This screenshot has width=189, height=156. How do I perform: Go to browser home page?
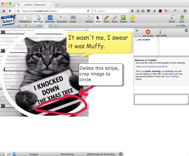4,11
